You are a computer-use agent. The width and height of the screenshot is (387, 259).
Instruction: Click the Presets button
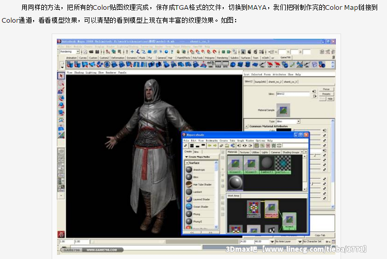pos(326,94)
